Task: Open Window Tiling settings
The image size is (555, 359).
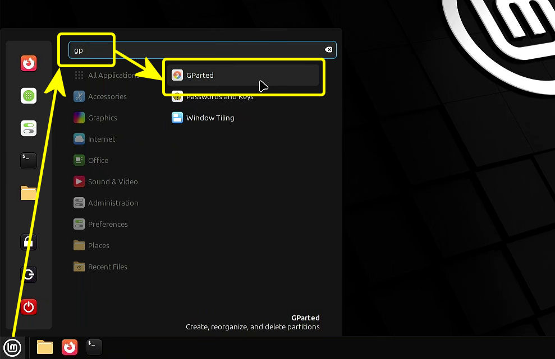Action: pyautogui.click(x=210, y=118)
